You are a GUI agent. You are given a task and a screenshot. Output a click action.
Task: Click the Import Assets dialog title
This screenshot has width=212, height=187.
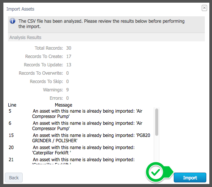pos(20,9)
